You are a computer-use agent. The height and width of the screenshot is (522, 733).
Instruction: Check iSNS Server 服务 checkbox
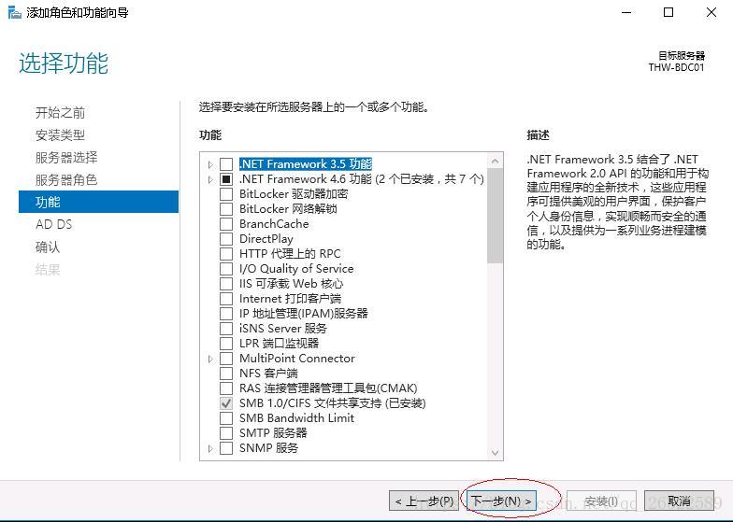point(226,329)
